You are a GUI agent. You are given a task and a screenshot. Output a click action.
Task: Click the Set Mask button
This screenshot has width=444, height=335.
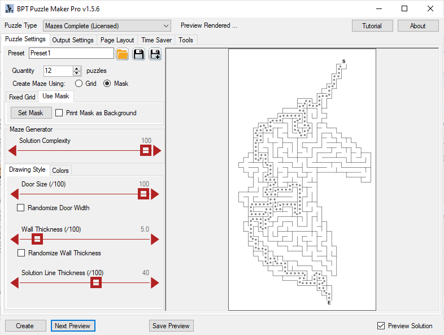coord(31,113)
